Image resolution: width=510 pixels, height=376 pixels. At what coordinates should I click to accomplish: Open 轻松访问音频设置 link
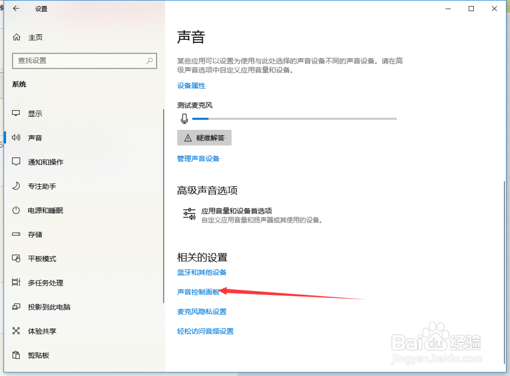pyautogui.click(x=205, y=331)
